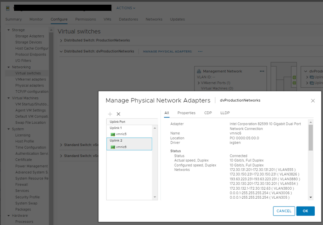This screenshot has height=225, width=323.
Task: Select the LLDP tab in dialog
Action: click(225, 113)
